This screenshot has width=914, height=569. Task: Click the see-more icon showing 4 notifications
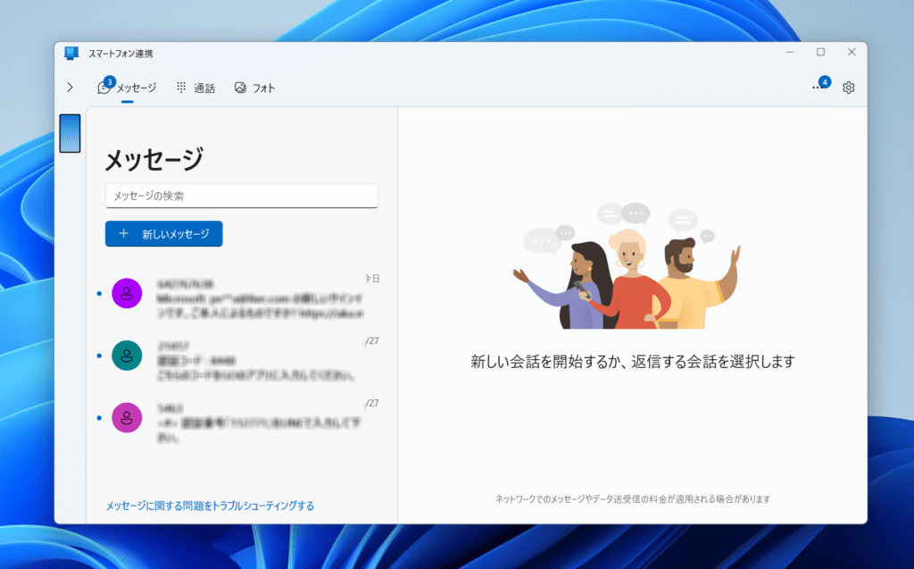pos(817,87)
